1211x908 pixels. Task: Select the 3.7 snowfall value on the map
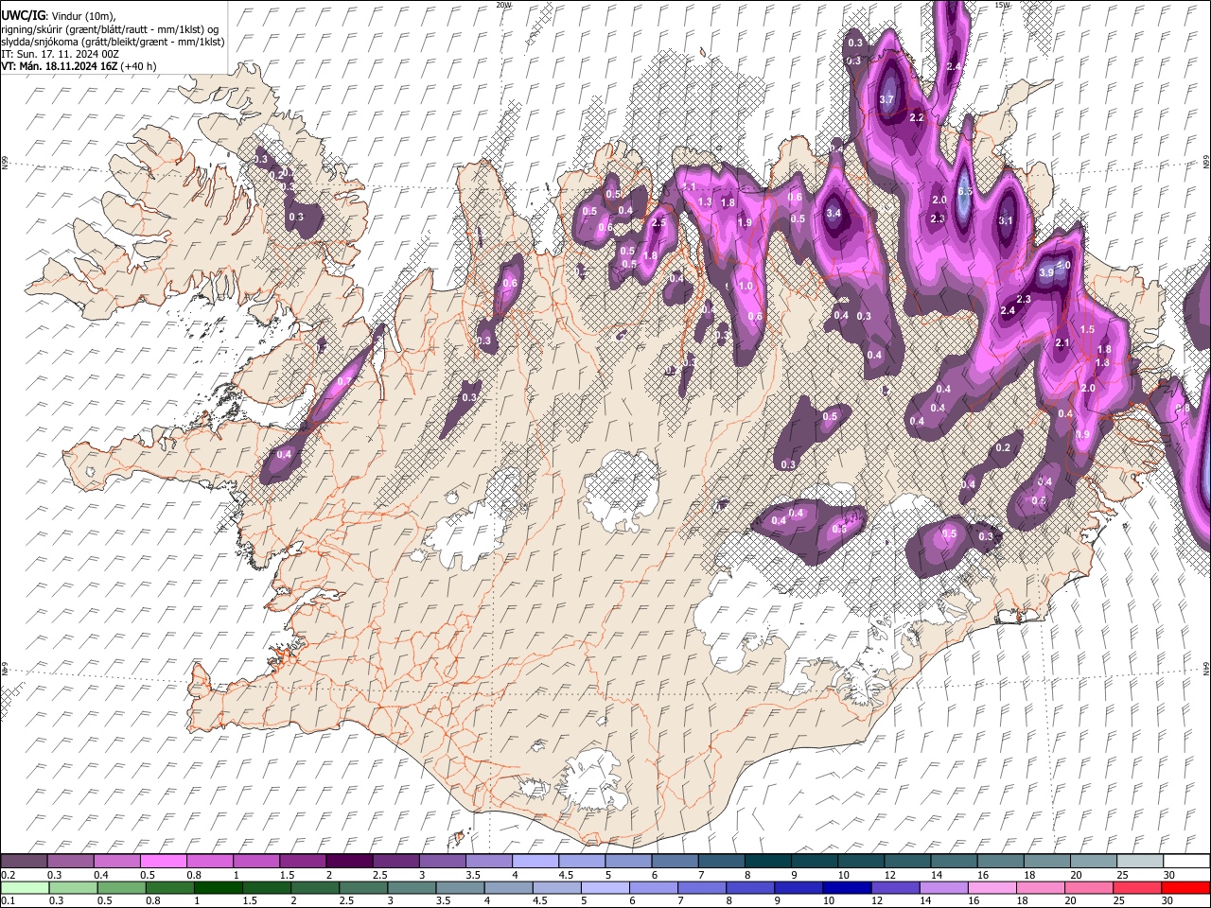(x=886, y=99)
